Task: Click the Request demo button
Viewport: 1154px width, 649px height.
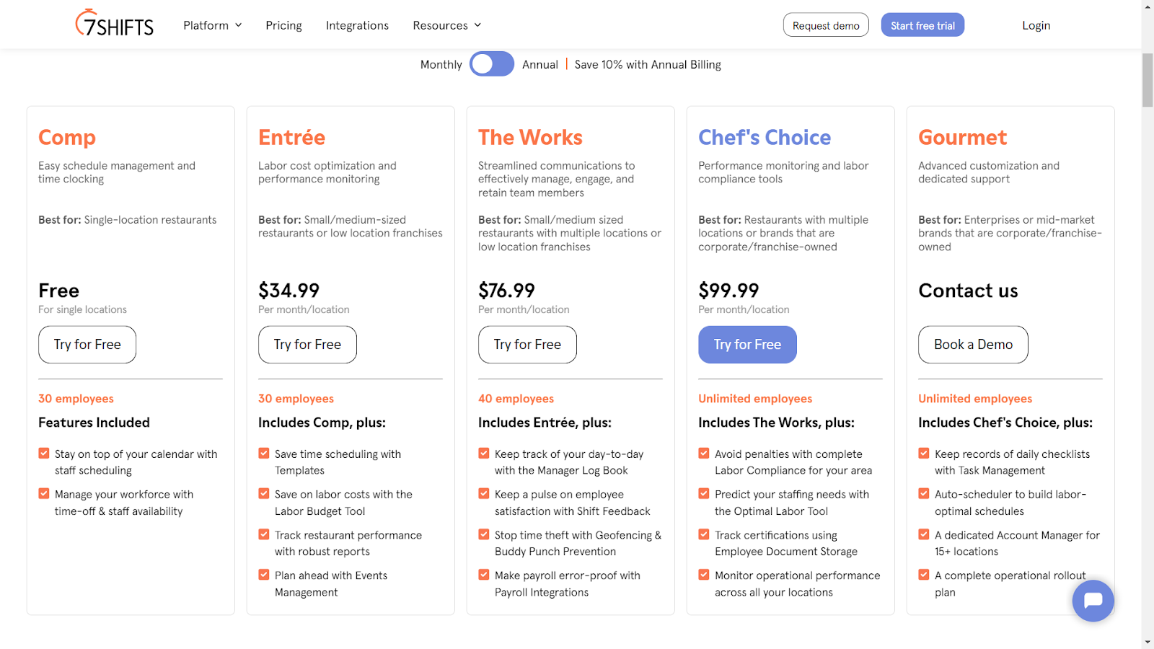Action: coord(826,25)
